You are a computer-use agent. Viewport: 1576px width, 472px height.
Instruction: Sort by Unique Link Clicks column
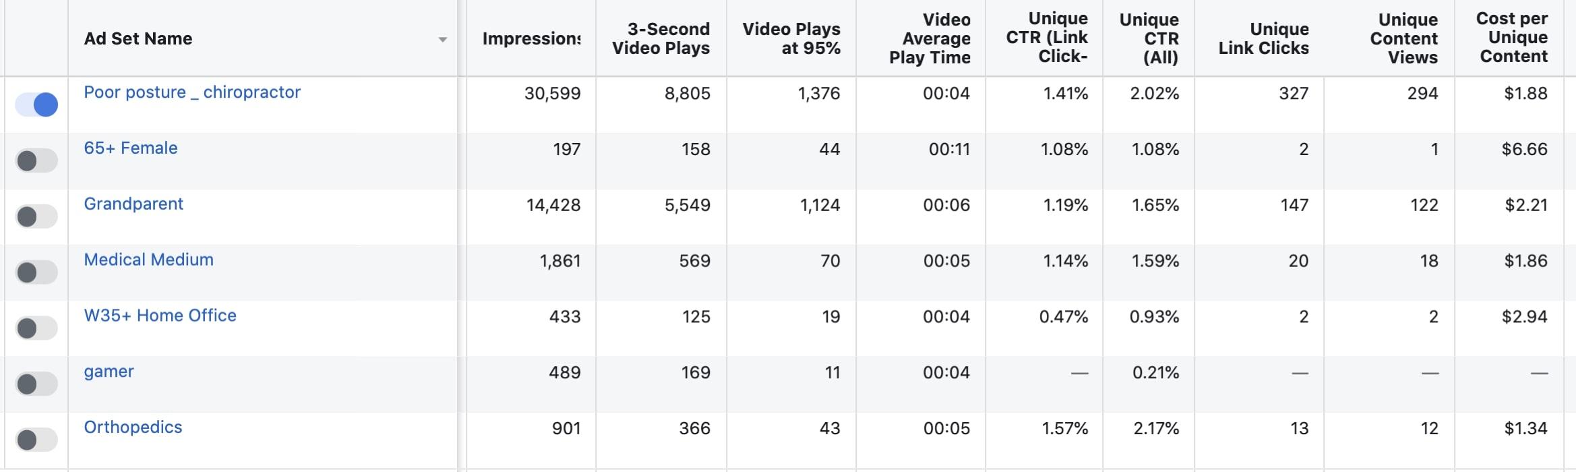pos(1264,38)
